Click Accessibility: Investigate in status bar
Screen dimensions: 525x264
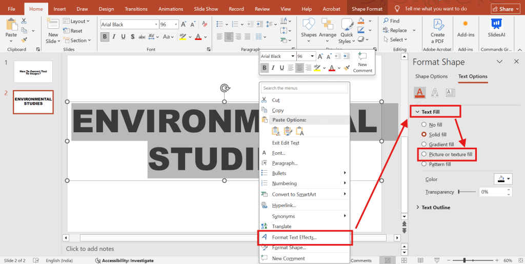(x=125, y=260)
